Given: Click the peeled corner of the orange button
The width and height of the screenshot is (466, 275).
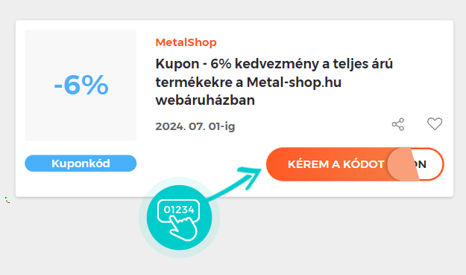Looking at the screenshot, I should [403, 164].
